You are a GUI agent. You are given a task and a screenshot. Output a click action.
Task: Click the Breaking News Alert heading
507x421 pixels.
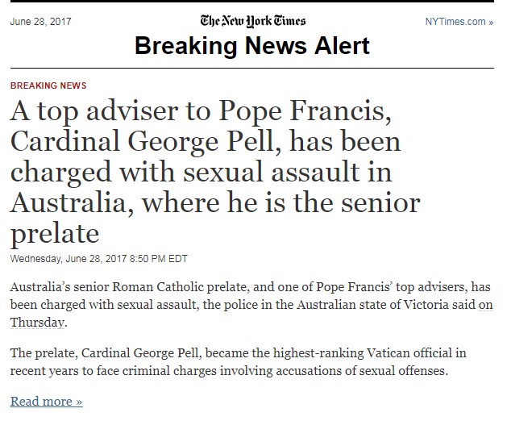coord(252,46)
